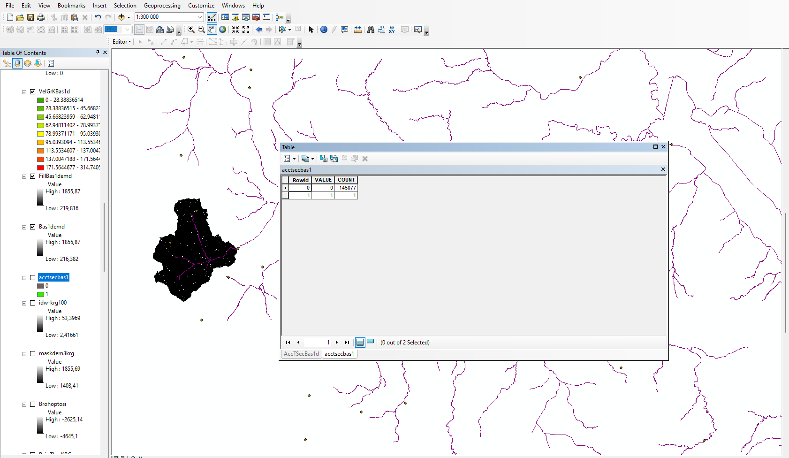Collapse the acctsecbas1 layer legend
Image resolution: width=789 pixels, height=458 pixels.
(24, 278)
